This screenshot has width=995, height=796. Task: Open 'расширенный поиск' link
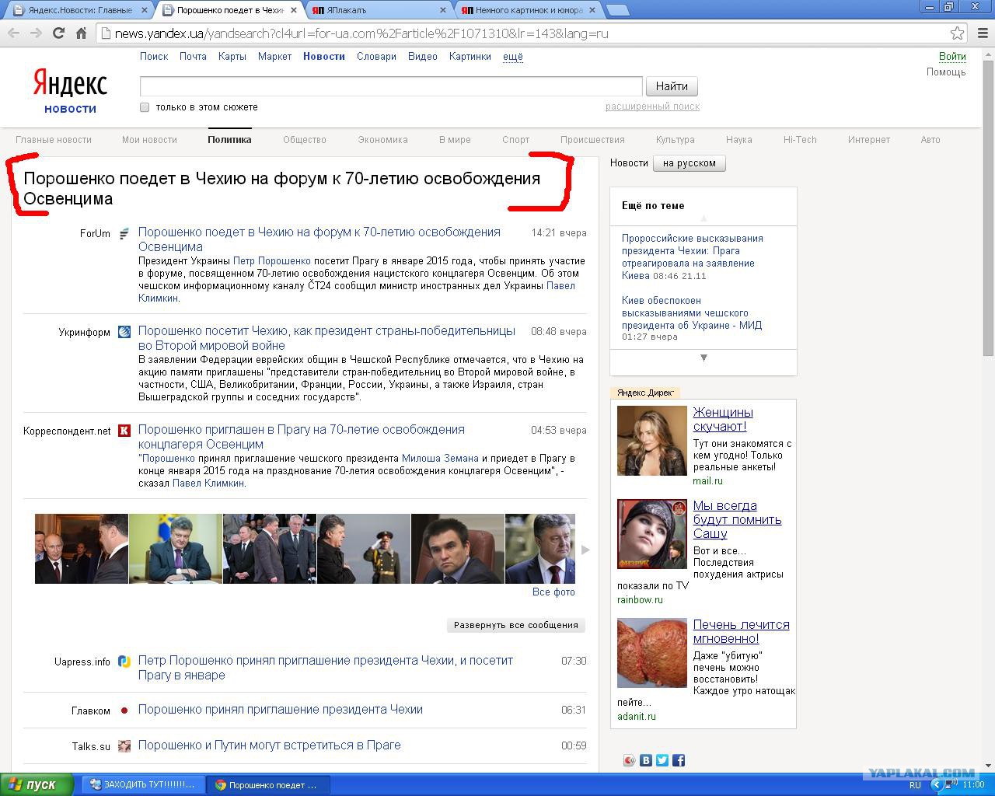pos(653,106)
